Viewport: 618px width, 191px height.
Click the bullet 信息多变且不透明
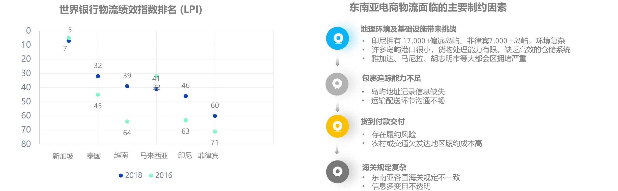(x=401, y=186)
